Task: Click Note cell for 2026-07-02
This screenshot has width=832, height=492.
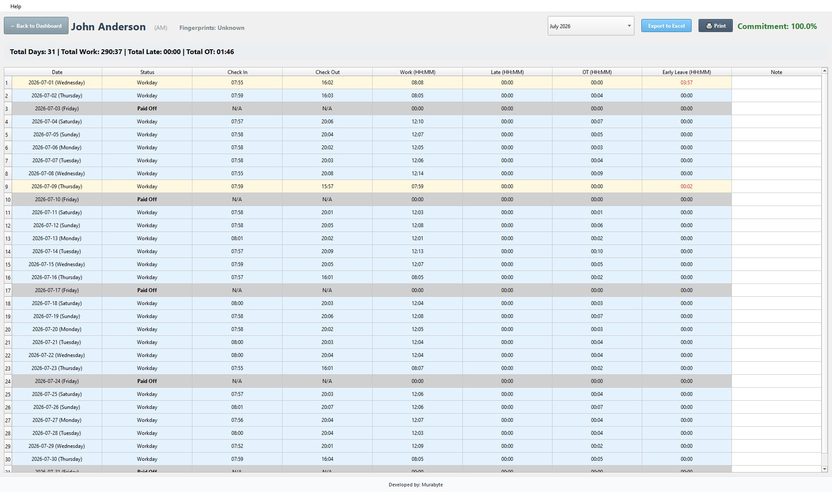Action: 776,96
